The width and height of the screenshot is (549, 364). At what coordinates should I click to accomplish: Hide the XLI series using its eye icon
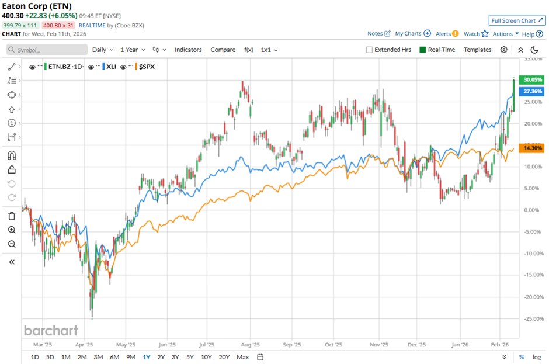[91, 67]
